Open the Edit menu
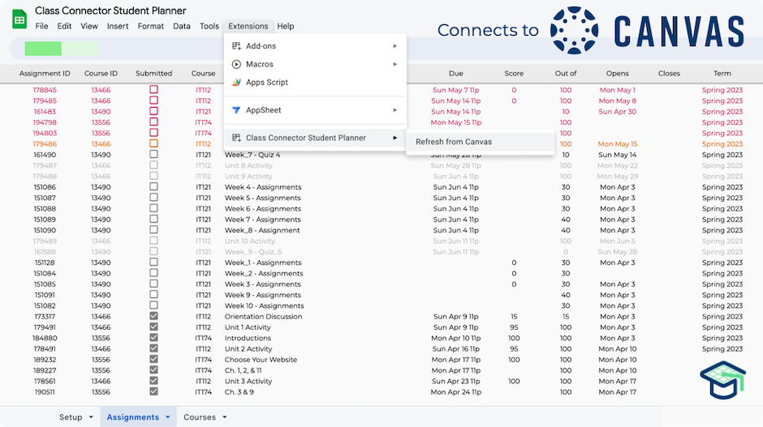 point(64,26)
